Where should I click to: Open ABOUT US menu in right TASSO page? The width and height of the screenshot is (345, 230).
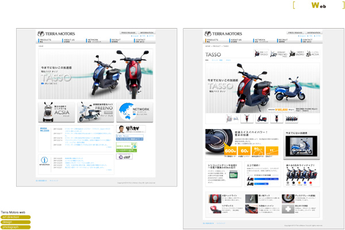236,40
